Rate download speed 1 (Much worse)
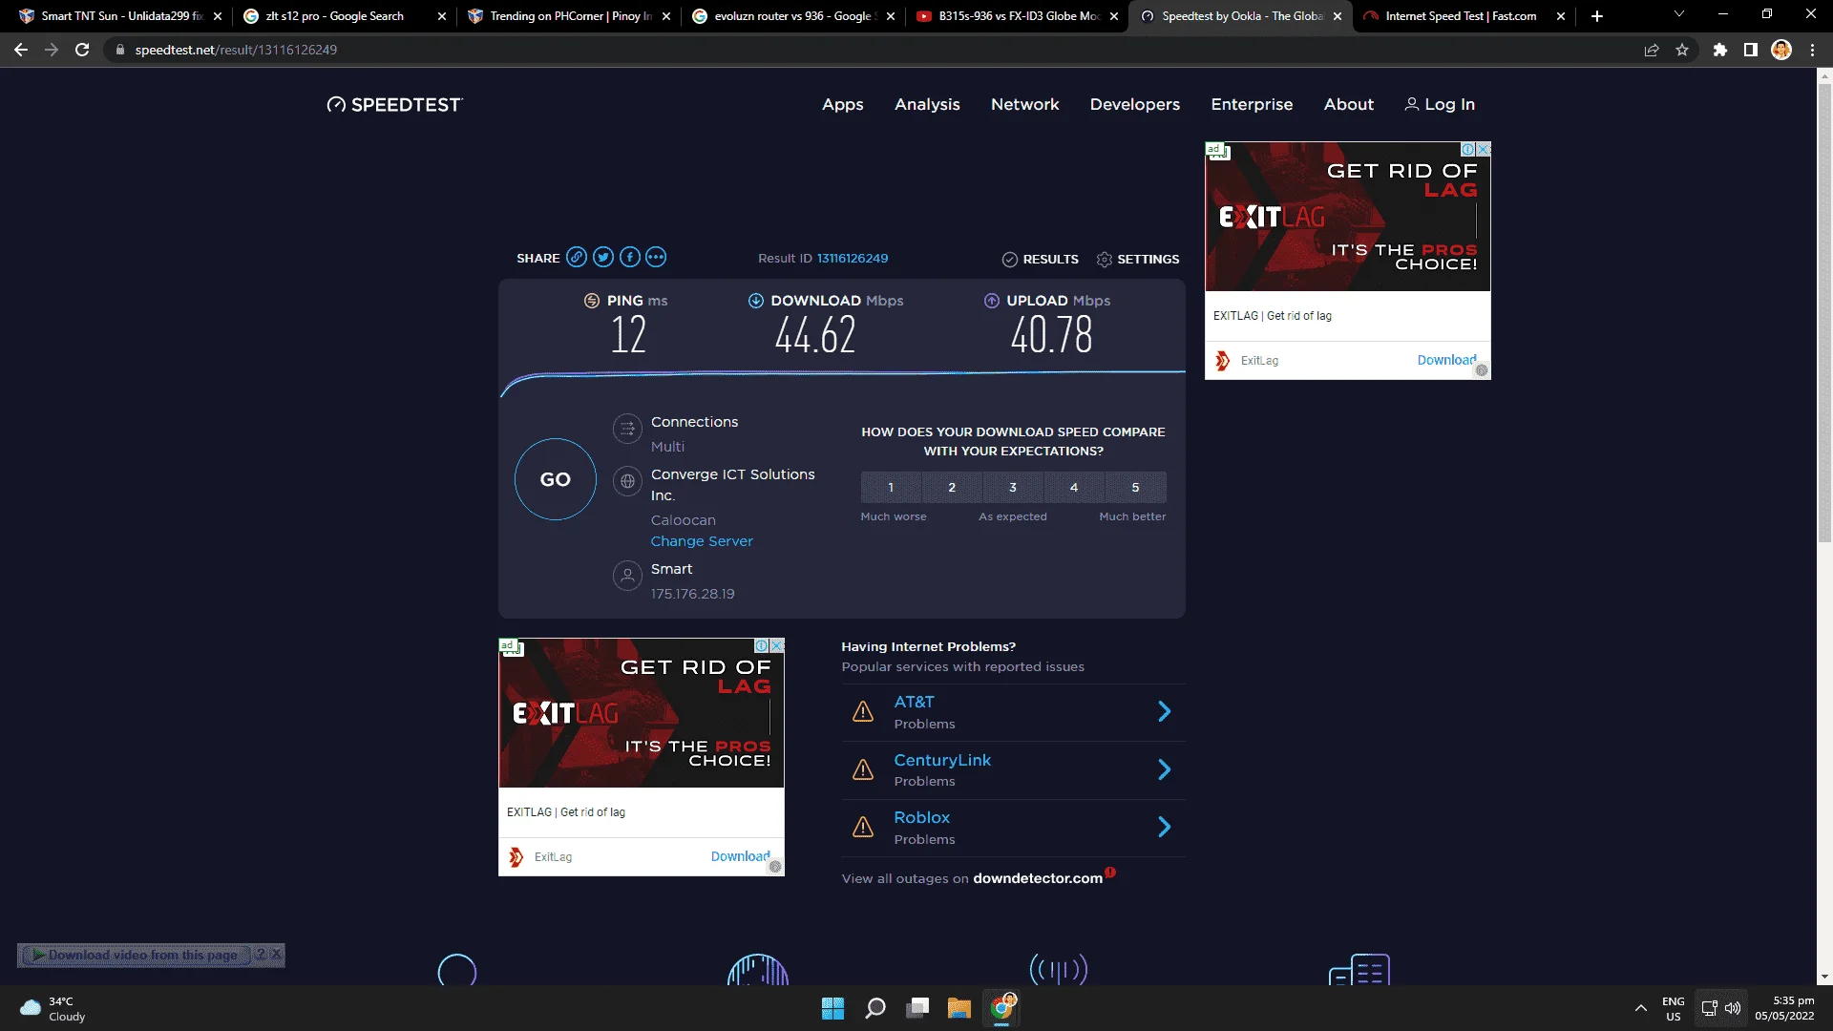Viewport: 1833px width, 1031px height. (x=891, y=487)
